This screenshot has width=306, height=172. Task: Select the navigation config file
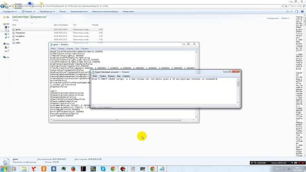click(20, 36)
